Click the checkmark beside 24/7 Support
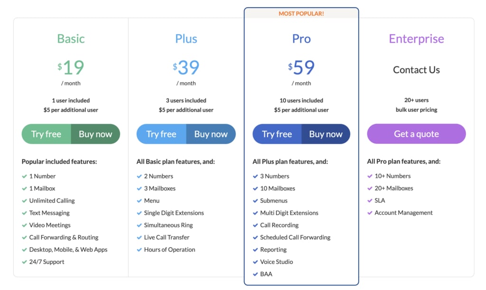This screenshot has width=486, height=290. tap(25, 262)
